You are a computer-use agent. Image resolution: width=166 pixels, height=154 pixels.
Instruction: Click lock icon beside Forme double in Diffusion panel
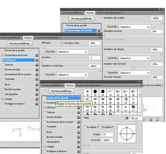[37, 70]
